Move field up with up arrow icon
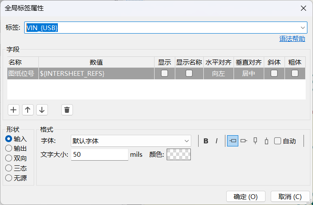Image resolution: width=313 pixels, height=205 pixels. (28, 110)
